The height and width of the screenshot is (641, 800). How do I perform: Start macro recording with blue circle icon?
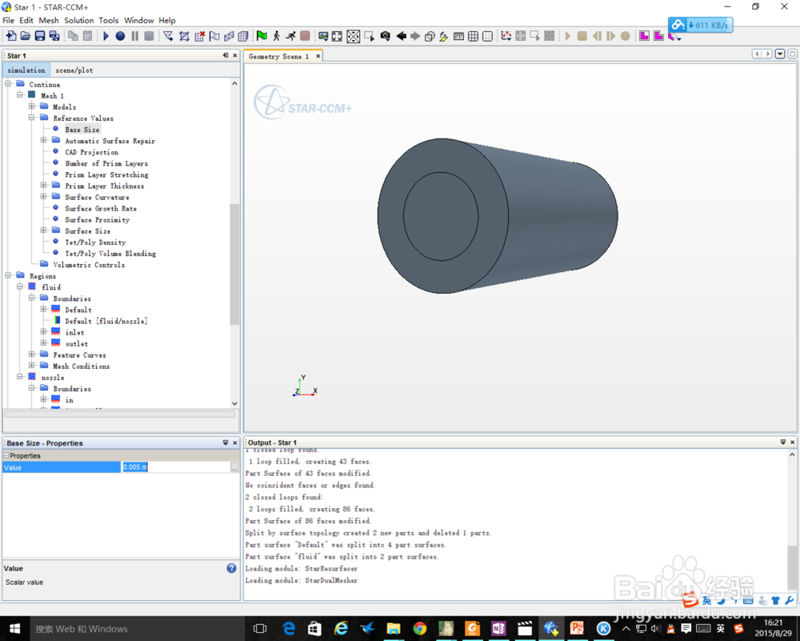(x=121, y=36)
